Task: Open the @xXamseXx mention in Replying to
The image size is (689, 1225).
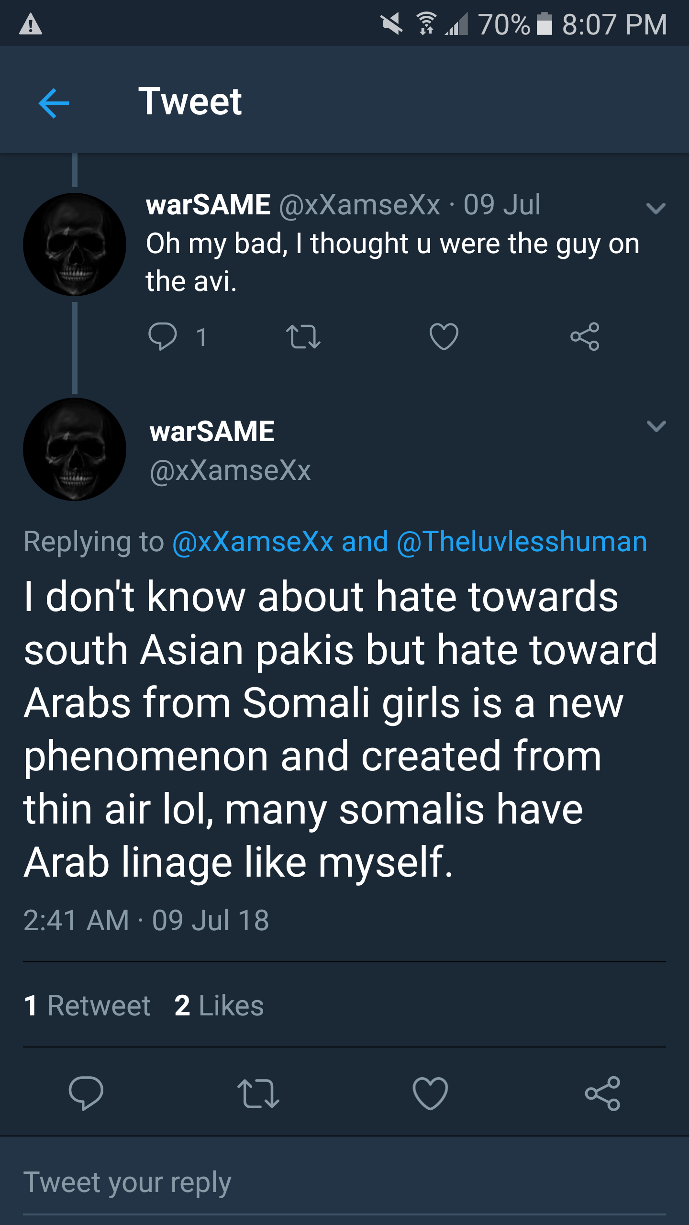Action: (x=253, y=542)
